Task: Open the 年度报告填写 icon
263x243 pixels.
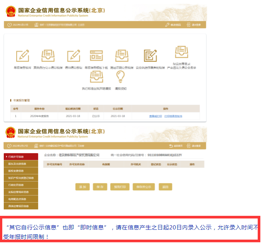Action: click(x=23, y=56)
